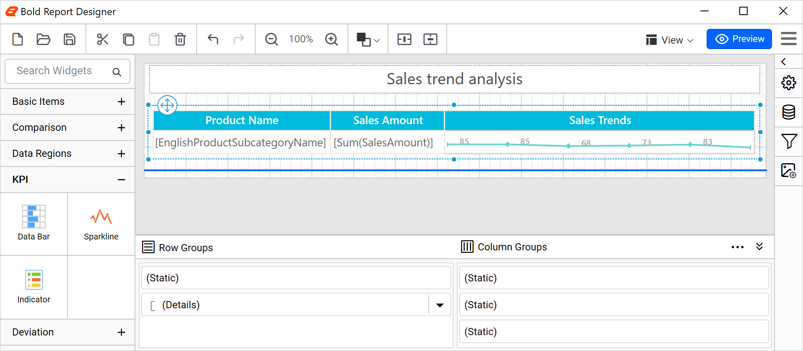The width and height of the screenshot is (803, 351).
Task: Zoom in the design surface
Action: point(332,39)
